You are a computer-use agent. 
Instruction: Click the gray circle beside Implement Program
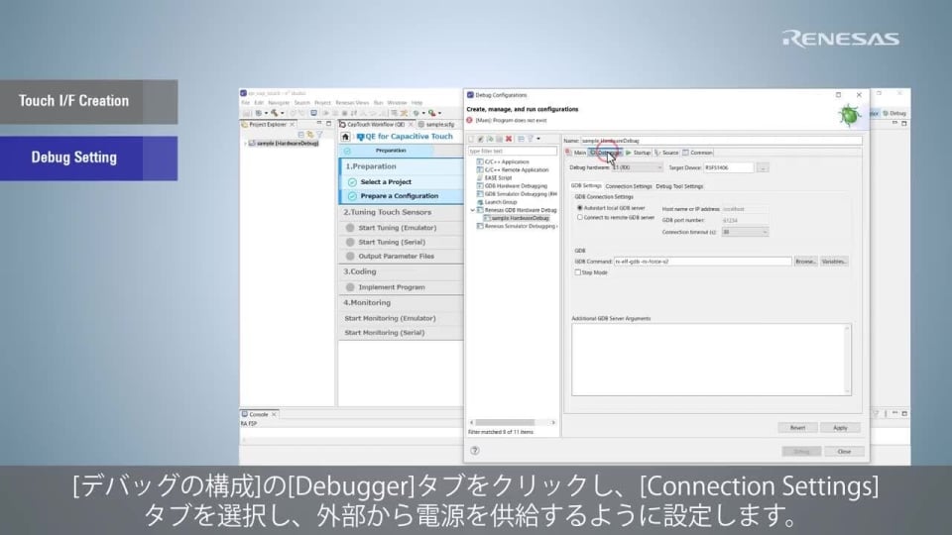(350, 287)
